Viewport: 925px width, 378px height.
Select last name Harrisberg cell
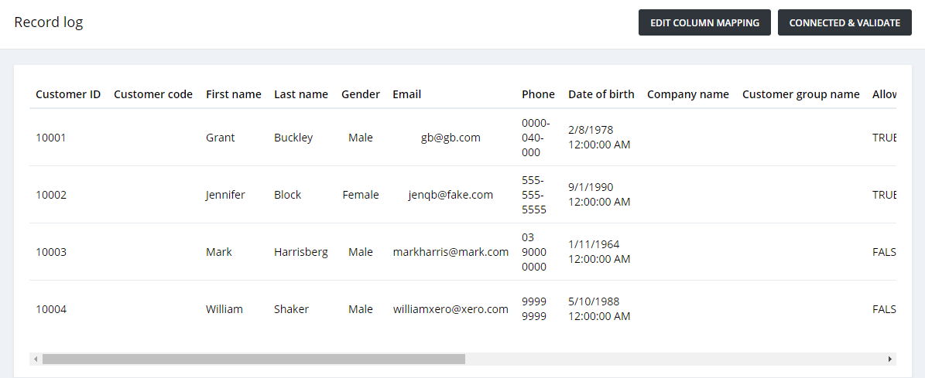(301, 252)
